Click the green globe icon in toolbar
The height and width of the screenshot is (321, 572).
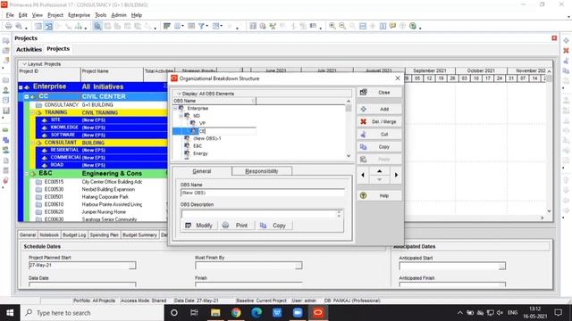point(413,26)
